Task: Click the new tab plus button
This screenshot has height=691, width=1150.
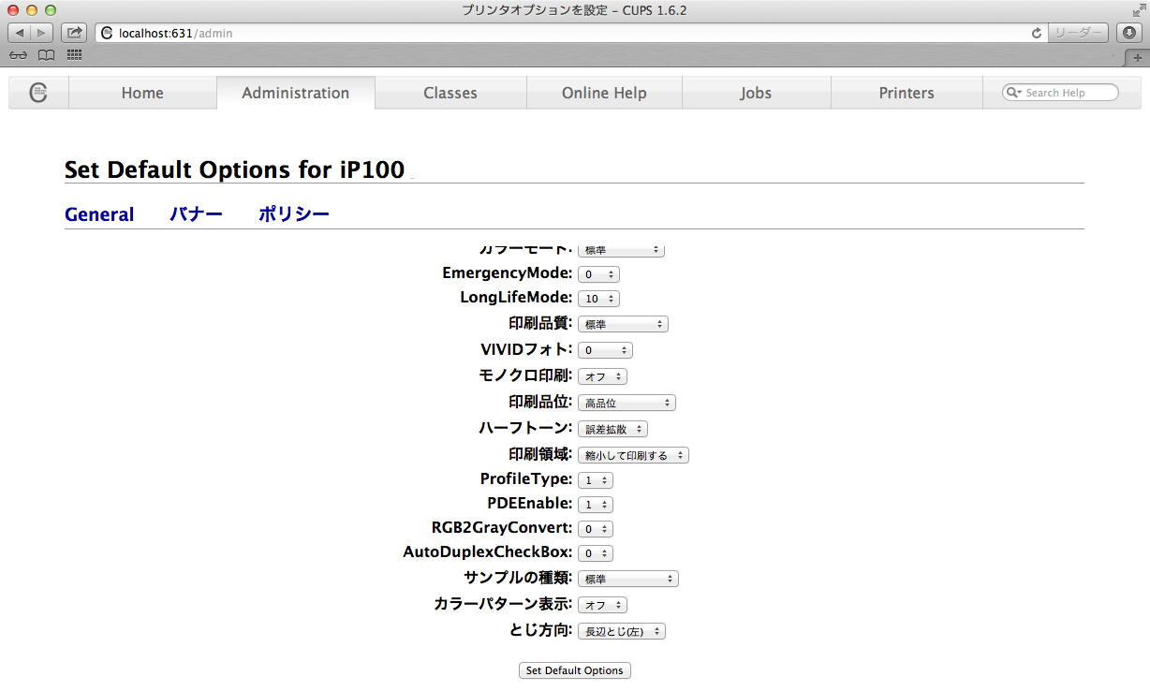Action: pos(1138,57)
